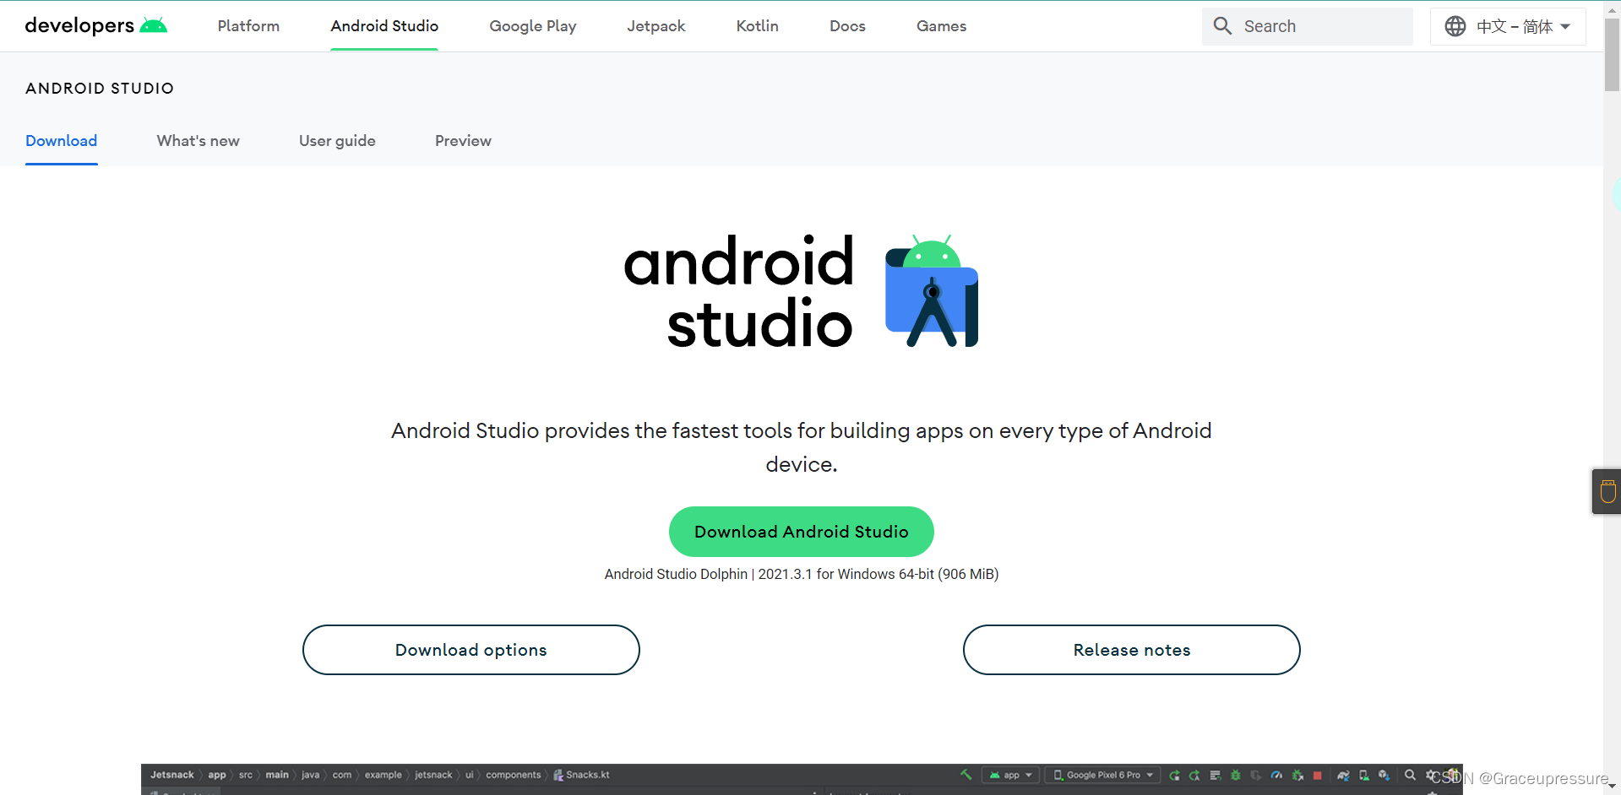Click the profiler gauge icon in IDE toolbar
The width and height of the screenshot is (1621, 795).
[x=1276, y=775]
